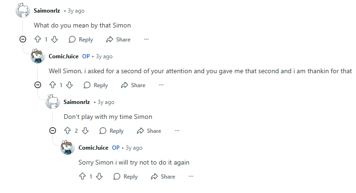Screen dimensions: 356x193
Task: Share the "Well Simon" comment
Action: (x=133, y=85)
